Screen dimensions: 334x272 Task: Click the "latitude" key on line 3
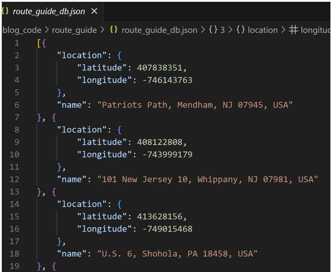[102, 68]
